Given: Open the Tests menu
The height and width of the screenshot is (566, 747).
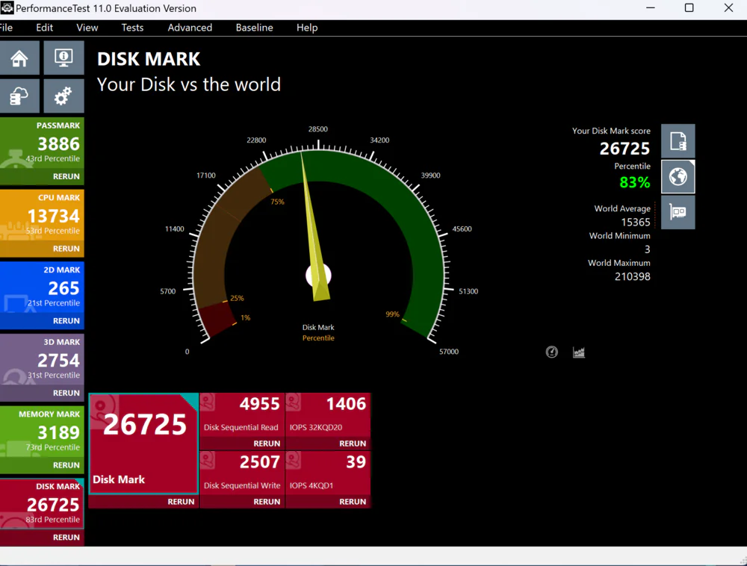Looking at the screenshot, I should pos(132,28).
